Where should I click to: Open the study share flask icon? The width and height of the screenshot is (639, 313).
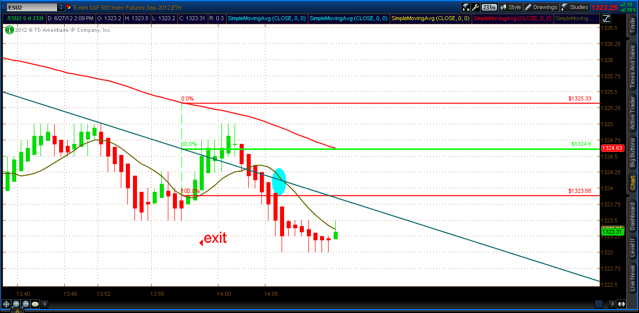(x=466, y=7)
